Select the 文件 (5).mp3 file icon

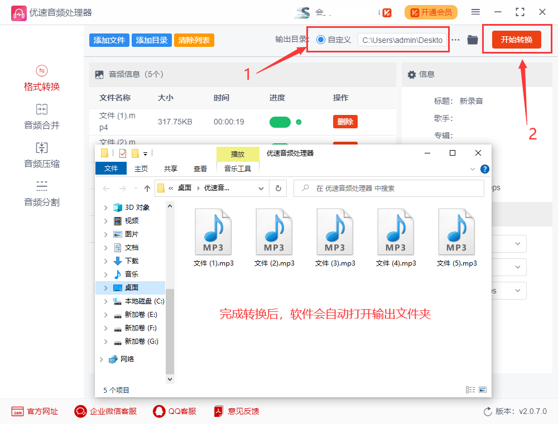tap(457, 232)
